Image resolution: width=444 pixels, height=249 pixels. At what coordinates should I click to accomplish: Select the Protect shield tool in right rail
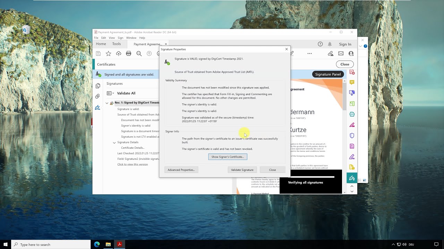tap(352, 136)
